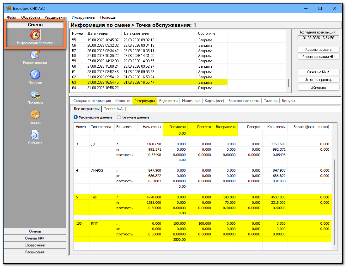Select tank row 100 with fuel КПГ
Image resolution: width=346 pixels, height=267 pixels.
(x=203, y=231)
